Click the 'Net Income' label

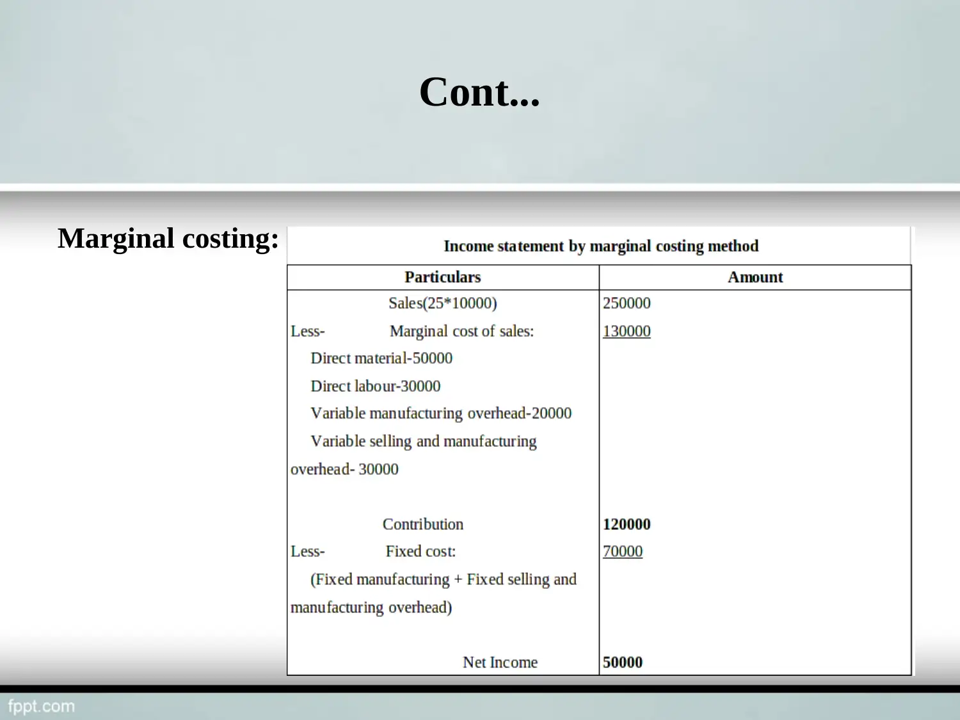click(500, 662)
